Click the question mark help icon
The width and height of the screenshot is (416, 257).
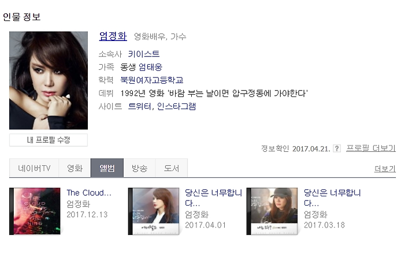click(x=337, y=148)
